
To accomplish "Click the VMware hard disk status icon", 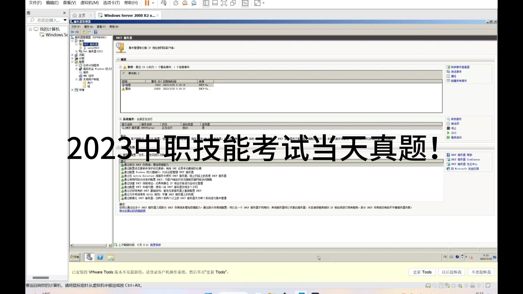I will (428, 286).
